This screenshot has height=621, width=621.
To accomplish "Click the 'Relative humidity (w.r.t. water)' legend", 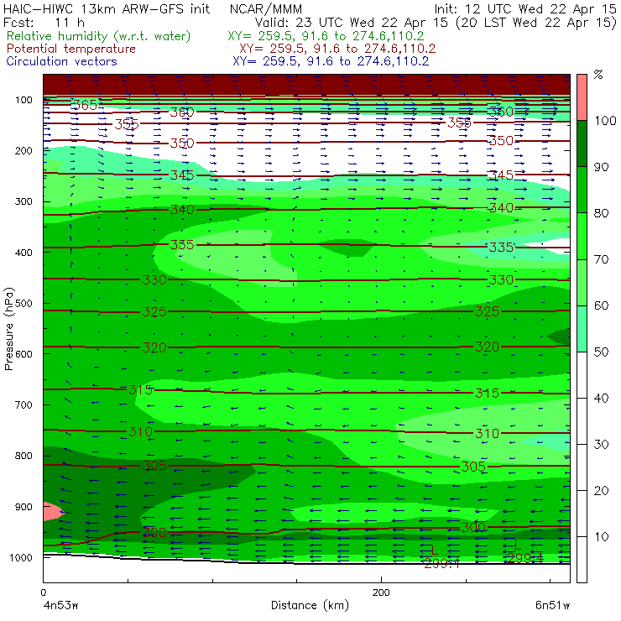I will click(x=99, y=36).
